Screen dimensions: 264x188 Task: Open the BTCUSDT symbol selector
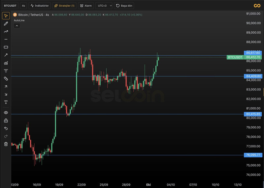click(x=10, y=6)
